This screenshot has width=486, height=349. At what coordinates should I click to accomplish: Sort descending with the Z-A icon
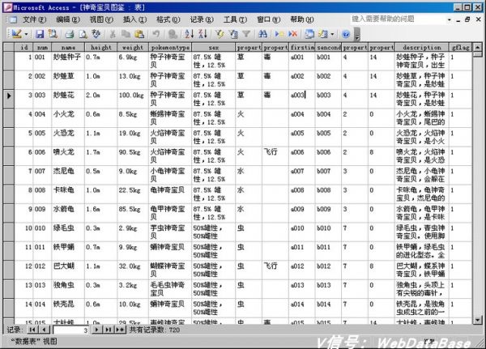click(202, 34)
